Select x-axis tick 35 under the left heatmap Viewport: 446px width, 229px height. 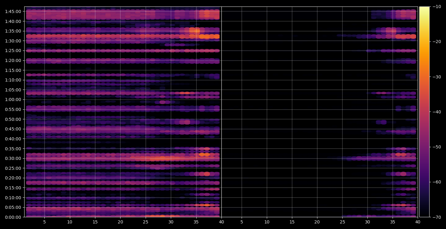coord(196,222)
